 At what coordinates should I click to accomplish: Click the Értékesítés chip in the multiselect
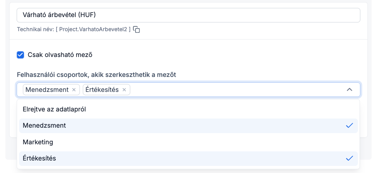point(102,90)
